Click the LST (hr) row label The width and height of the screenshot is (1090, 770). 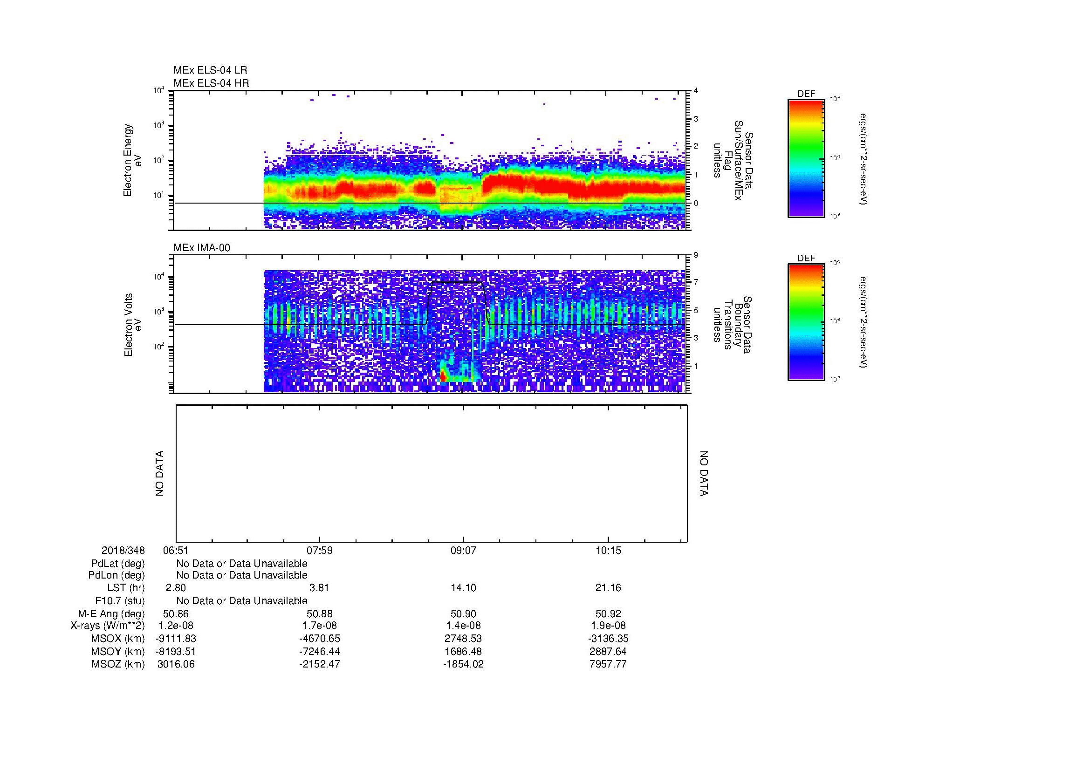pos(126,588)
